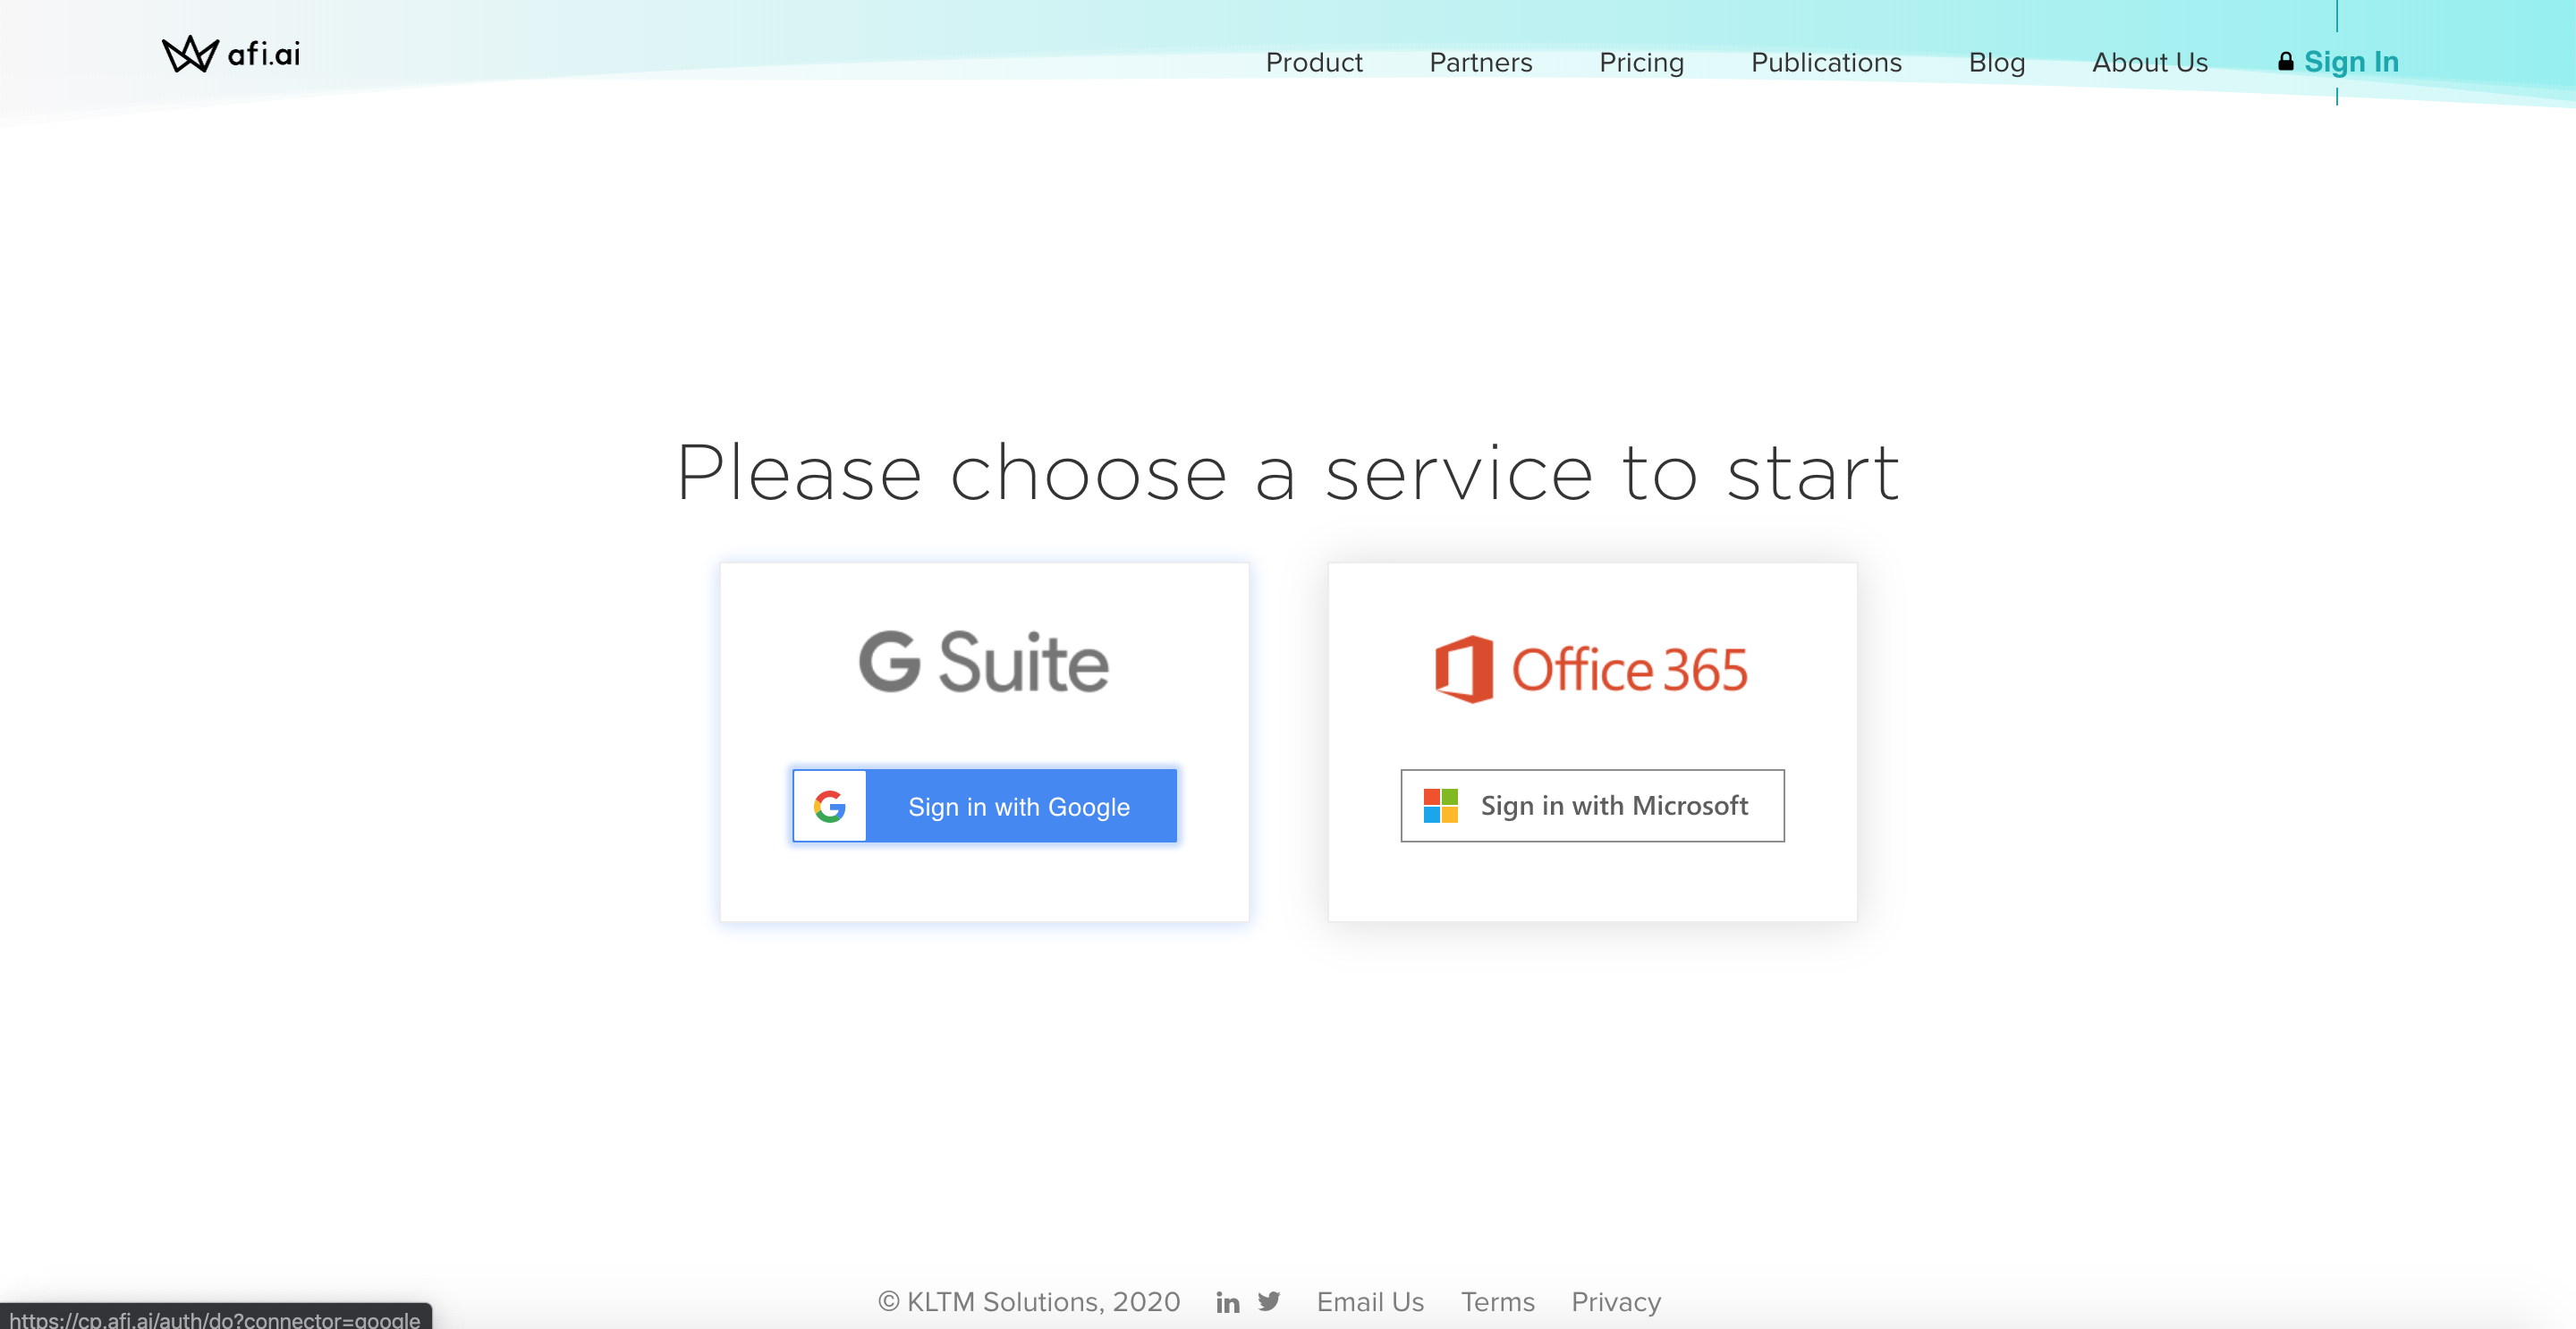The width and height of the screenshot is (2576, 1329).
Task: Click the G Suite logo
Action: pyautogui.click(x=984, y=662)
